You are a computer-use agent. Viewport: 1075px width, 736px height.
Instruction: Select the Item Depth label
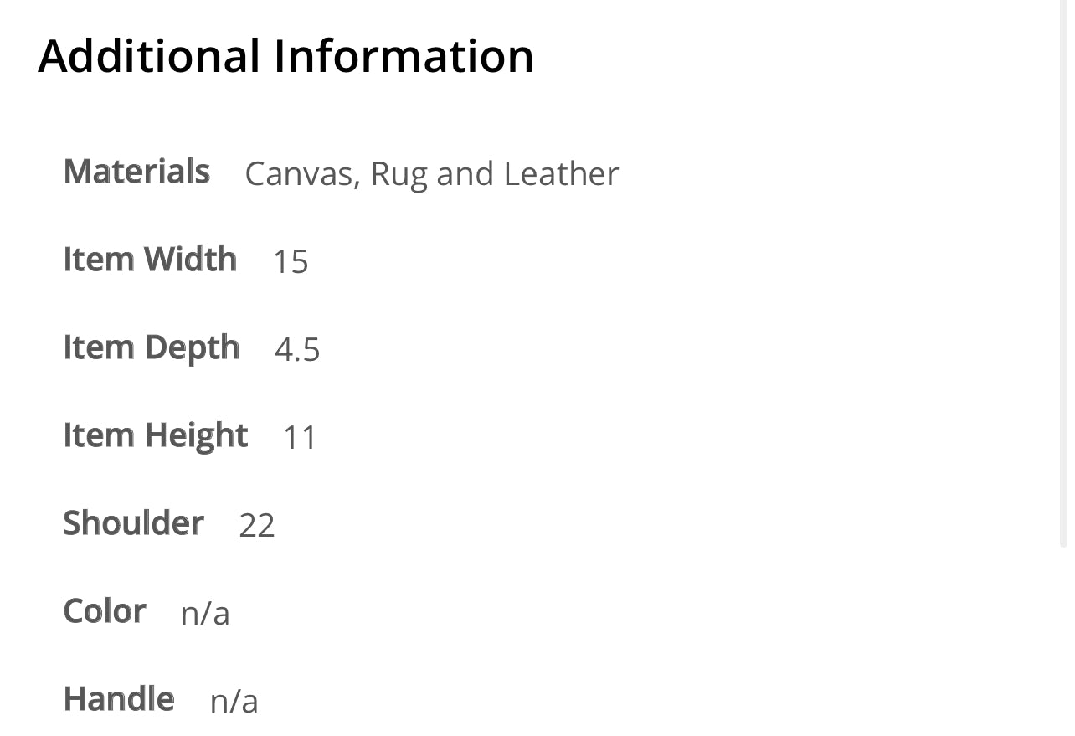click(x=152, y=347)
